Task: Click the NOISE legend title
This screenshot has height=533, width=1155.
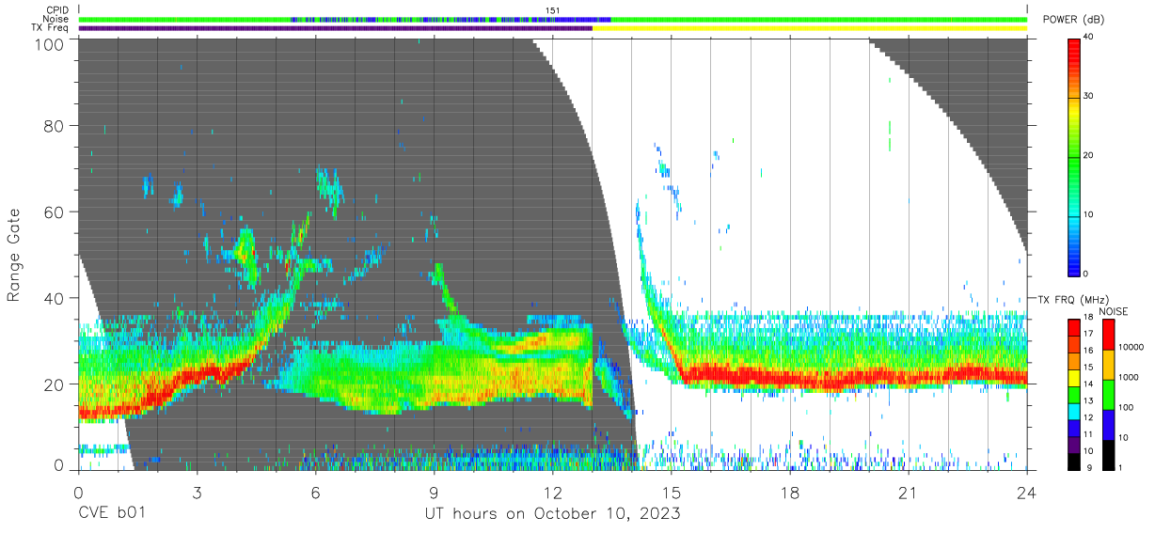Action: click(1113, 311)
